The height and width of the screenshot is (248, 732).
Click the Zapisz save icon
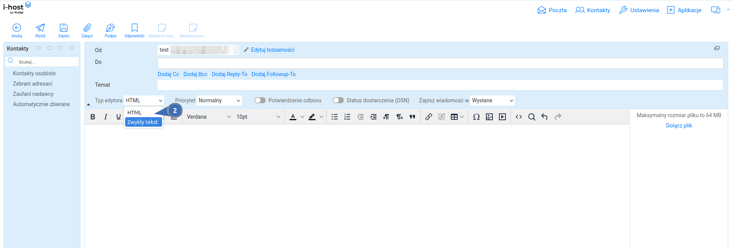[x=64, y=28]
